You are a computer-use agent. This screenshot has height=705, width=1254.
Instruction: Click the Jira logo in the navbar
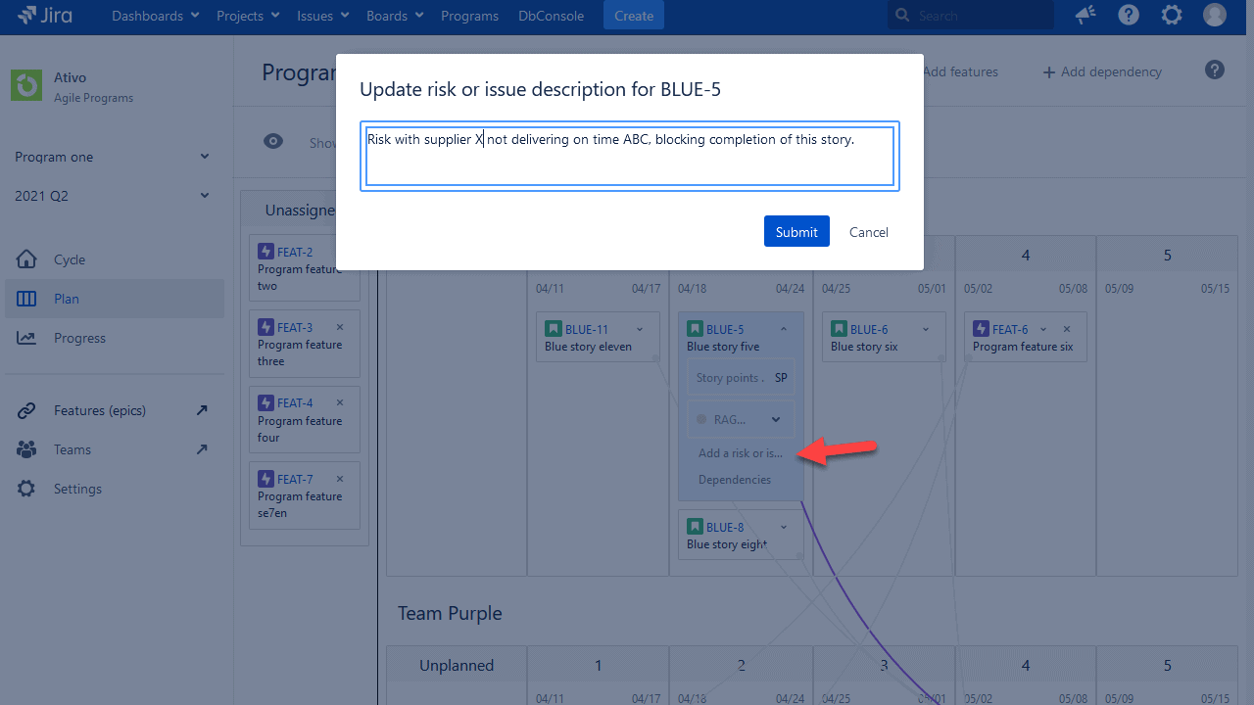44,15
